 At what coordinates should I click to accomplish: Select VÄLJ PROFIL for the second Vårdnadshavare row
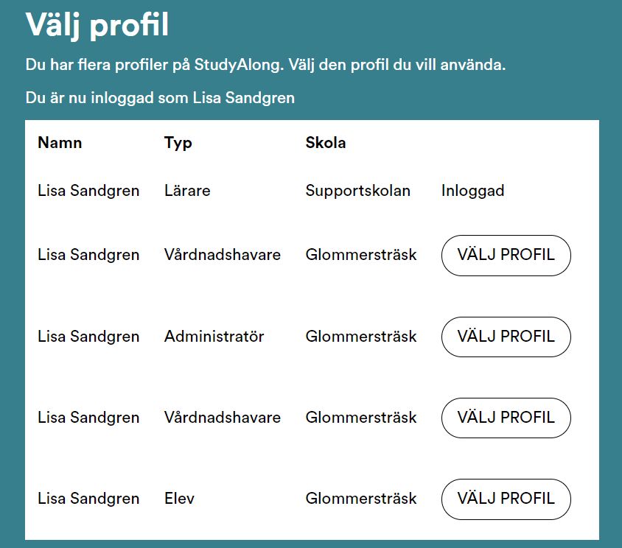tap(506, 418)
